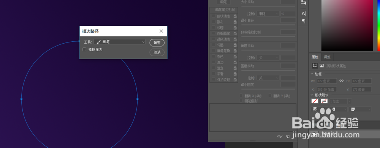Click lock icon for 湿边
The width and height of the screenshot is (380, 148).
pyautogui.click(x=235, y=62)
